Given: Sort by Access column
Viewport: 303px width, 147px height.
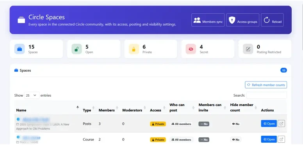Looking at the screenshot, I should tap(158, 108).
